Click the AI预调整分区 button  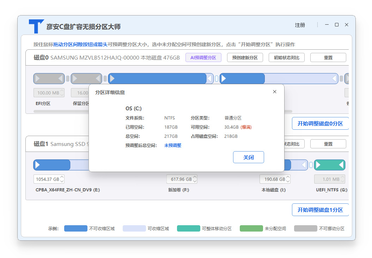tap(203, 57)
